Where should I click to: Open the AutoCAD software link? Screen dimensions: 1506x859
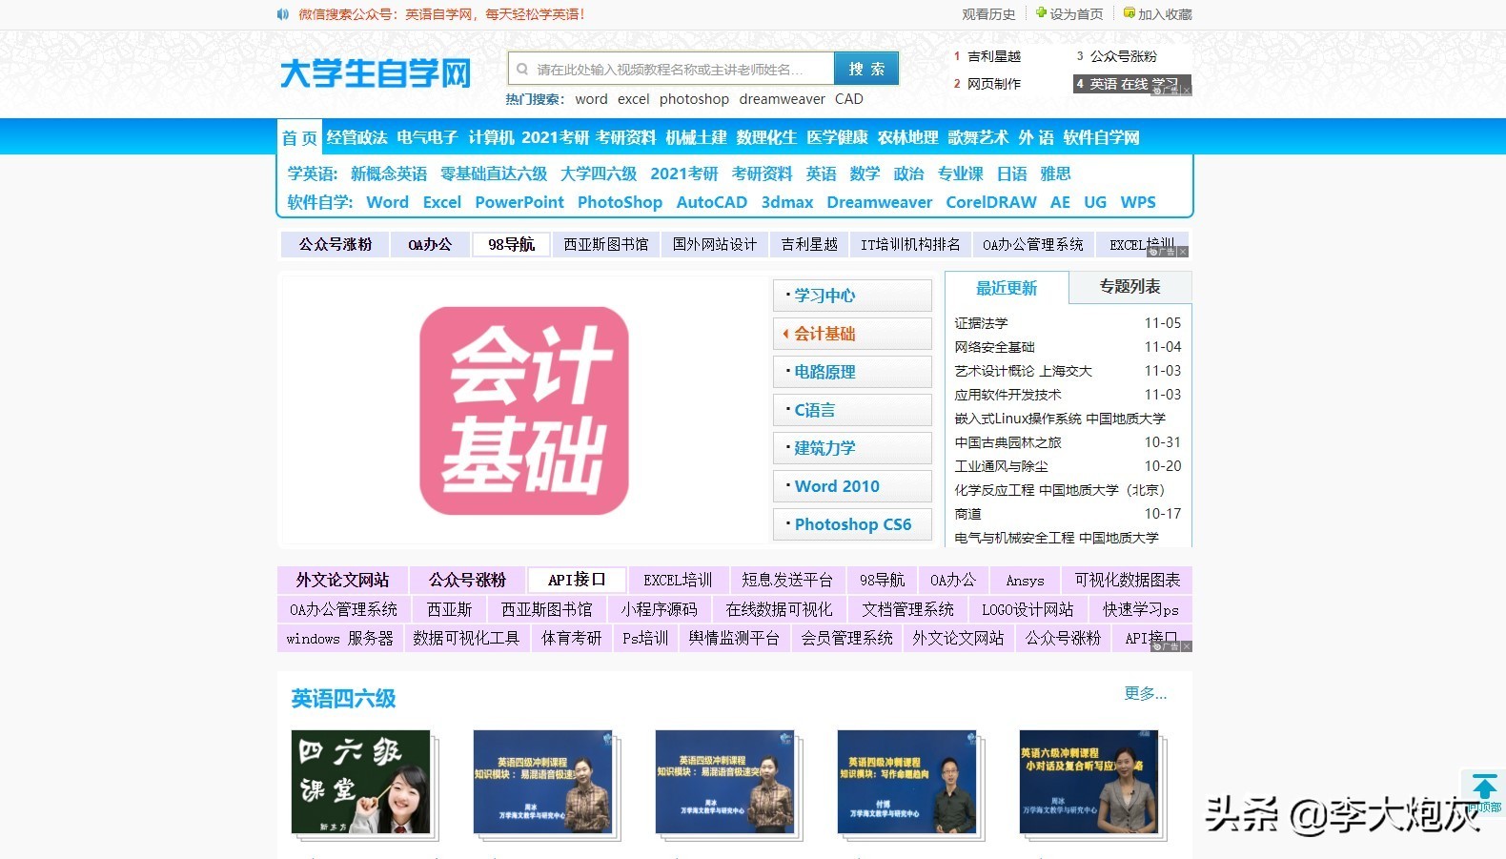click(x=712, y=202)
